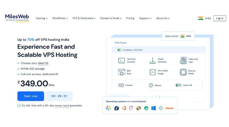This screenshot has height=127, width=229.
Task: Expand the About Us dropdown menu
Action: 163,18
